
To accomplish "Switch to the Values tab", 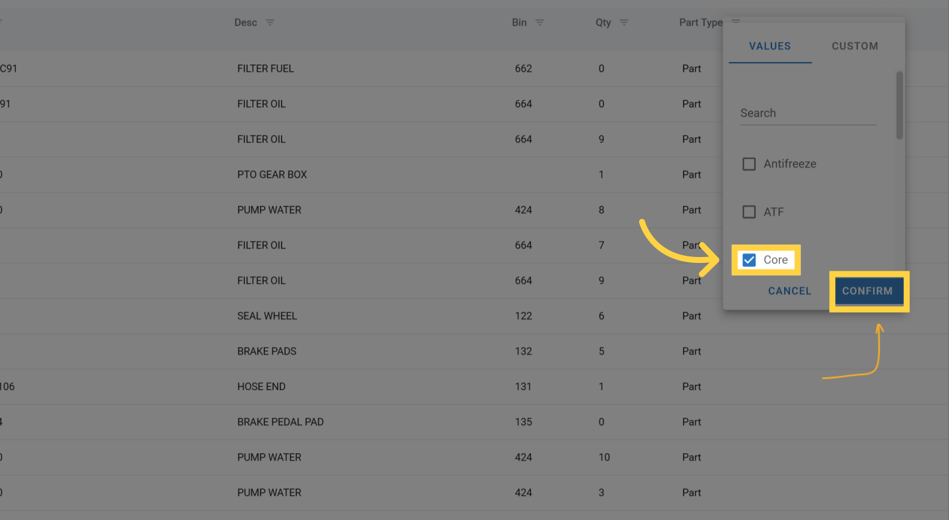I will 770,46.
